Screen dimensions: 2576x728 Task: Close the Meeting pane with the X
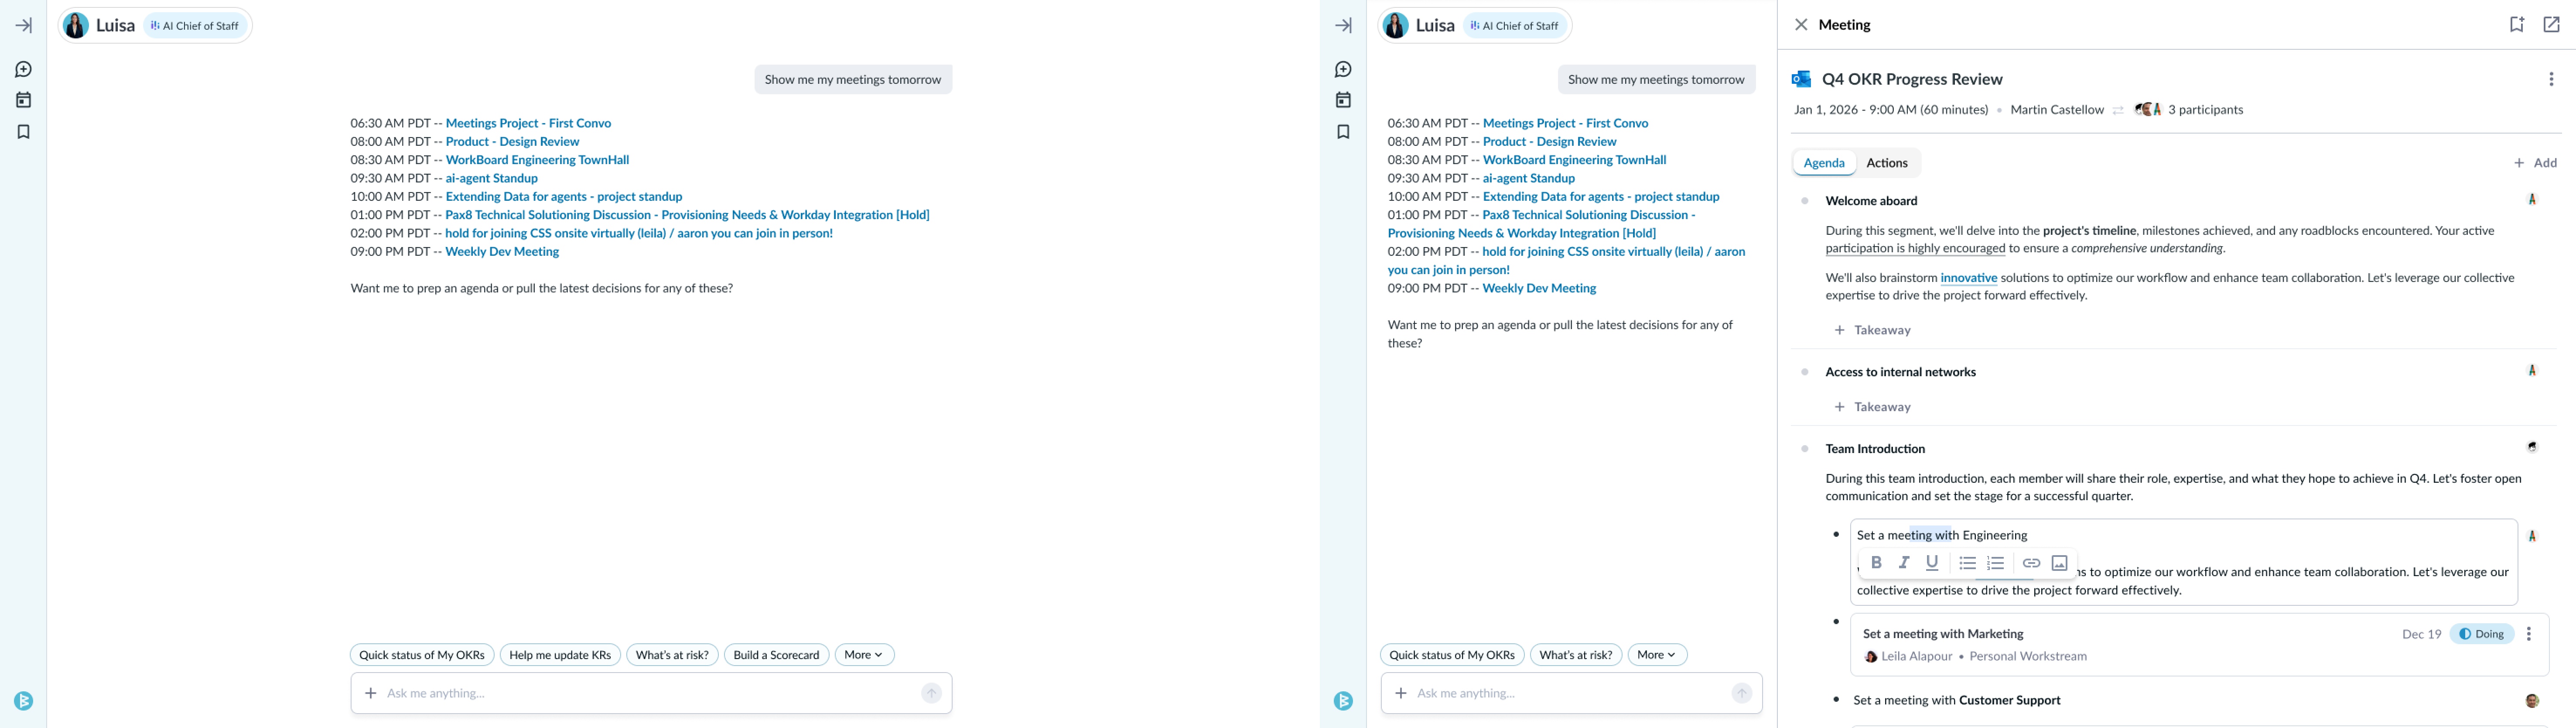pyautogui.click(x=1800, y=25)
